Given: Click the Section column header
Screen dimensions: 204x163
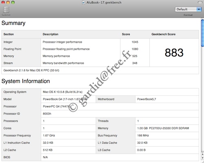Looking at the screenshot, I should tap(9, 34).
